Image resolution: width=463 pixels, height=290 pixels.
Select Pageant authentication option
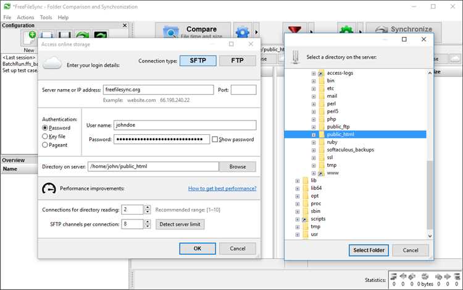click(45, 145)
